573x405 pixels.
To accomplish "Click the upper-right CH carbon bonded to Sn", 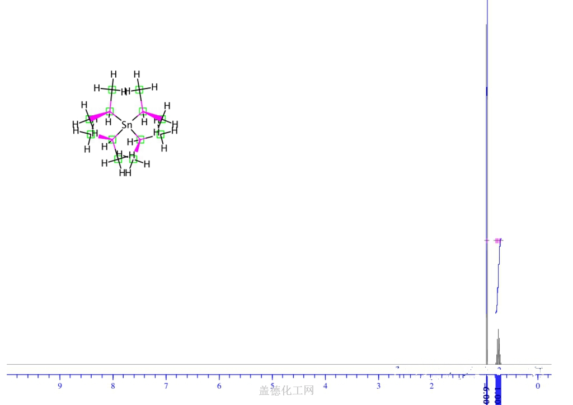I will click(x=143, y=111).
